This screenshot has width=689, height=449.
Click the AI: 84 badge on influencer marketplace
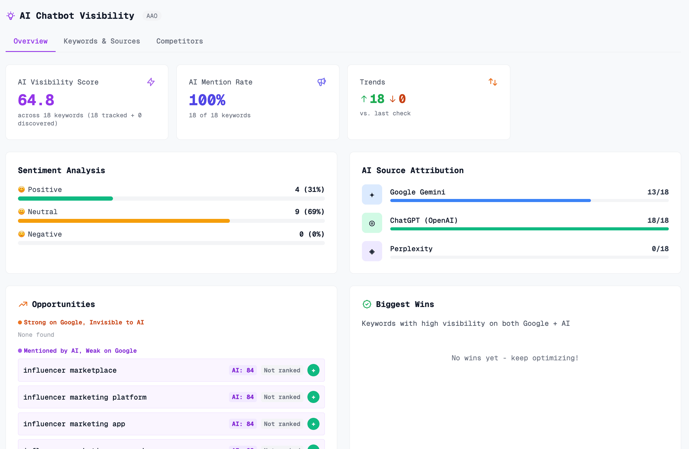242,370
